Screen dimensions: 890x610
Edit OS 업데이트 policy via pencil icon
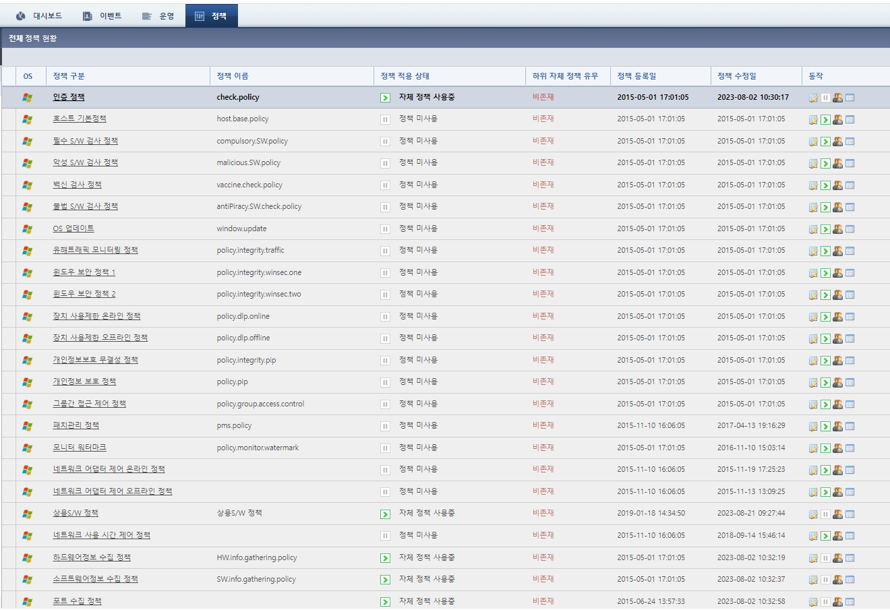(x=813, y=229)
